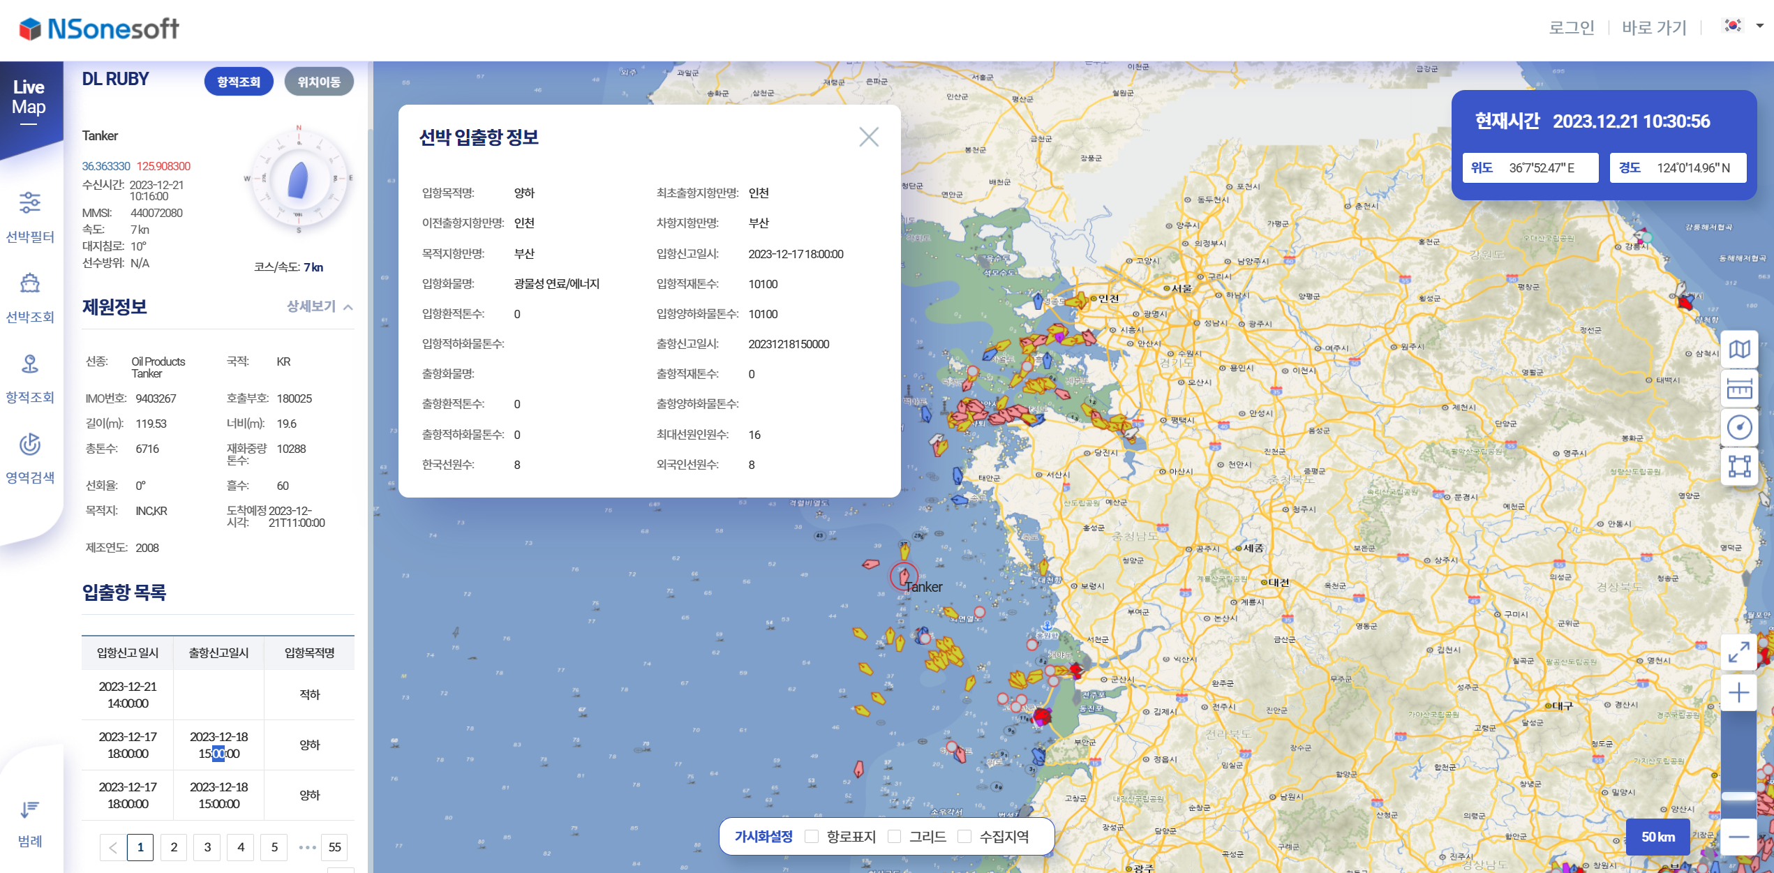The image size is (1774, 873).
Task: Click the 적하 purpose cell
Action: click(x=309, y=695)
